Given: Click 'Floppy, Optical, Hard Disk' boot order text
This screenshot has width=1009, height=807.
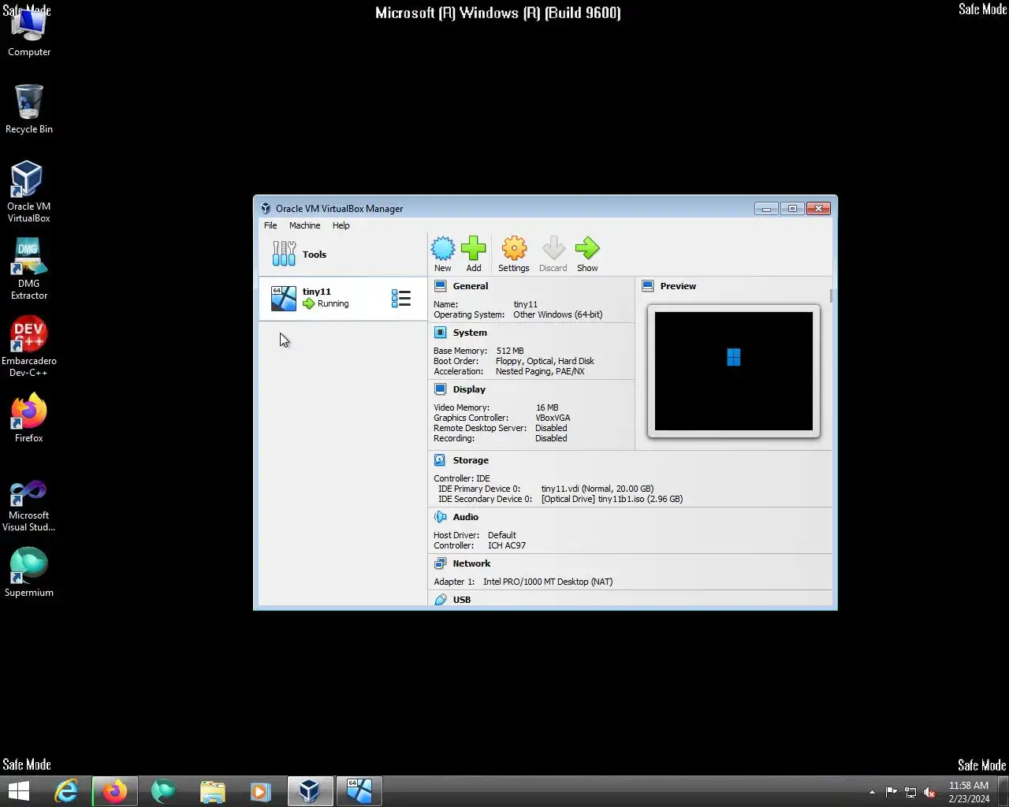Looking at the screenshot, I should pos(545,361).
